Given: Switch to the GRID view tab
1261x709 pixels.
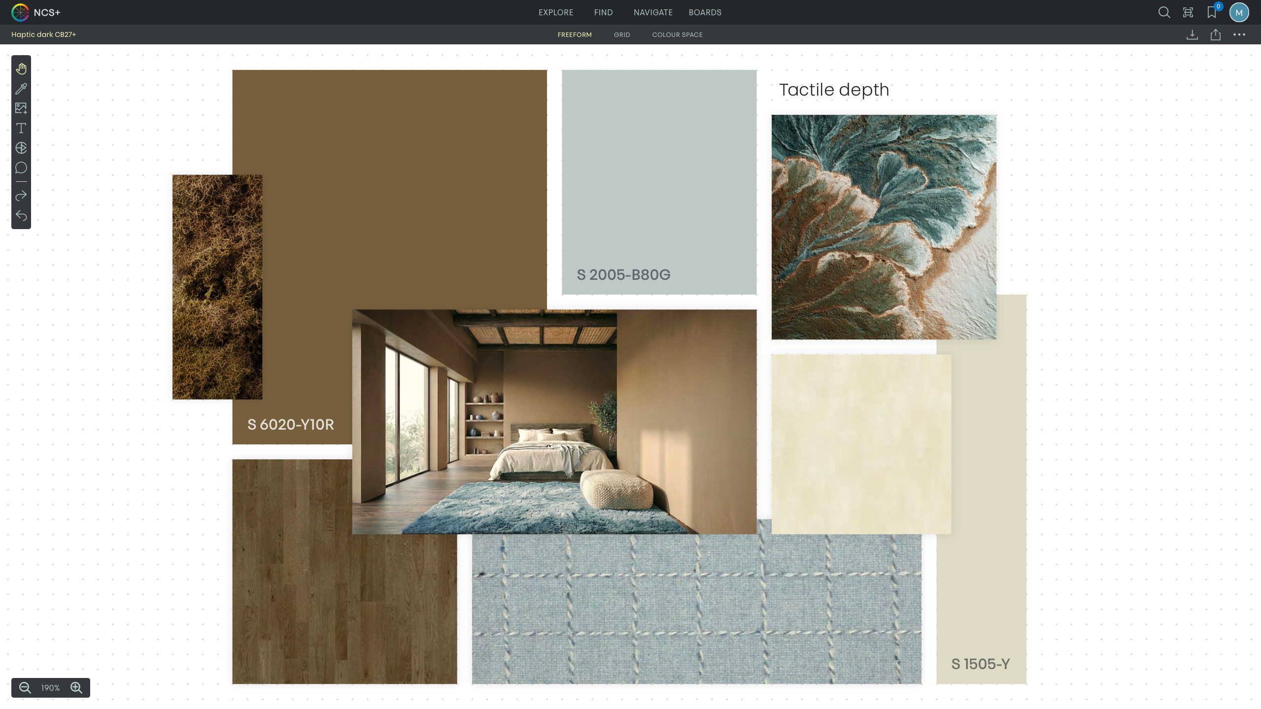Looking at the screenshot, I should point(622,34).
